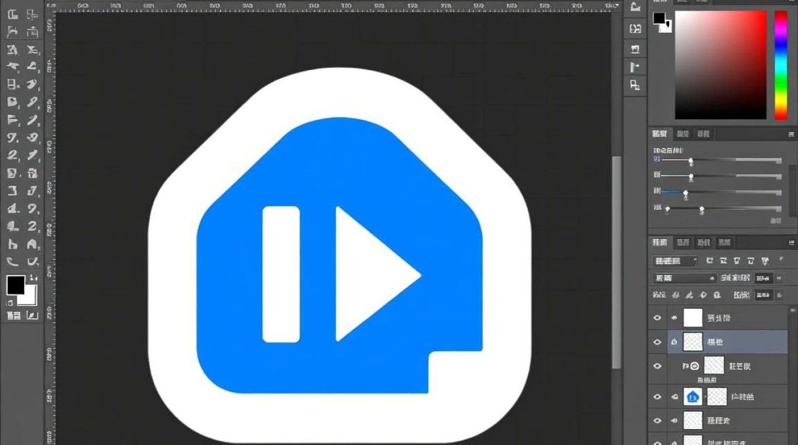Click the mask thumbnail beside the blue logo thumbnail

718,396
